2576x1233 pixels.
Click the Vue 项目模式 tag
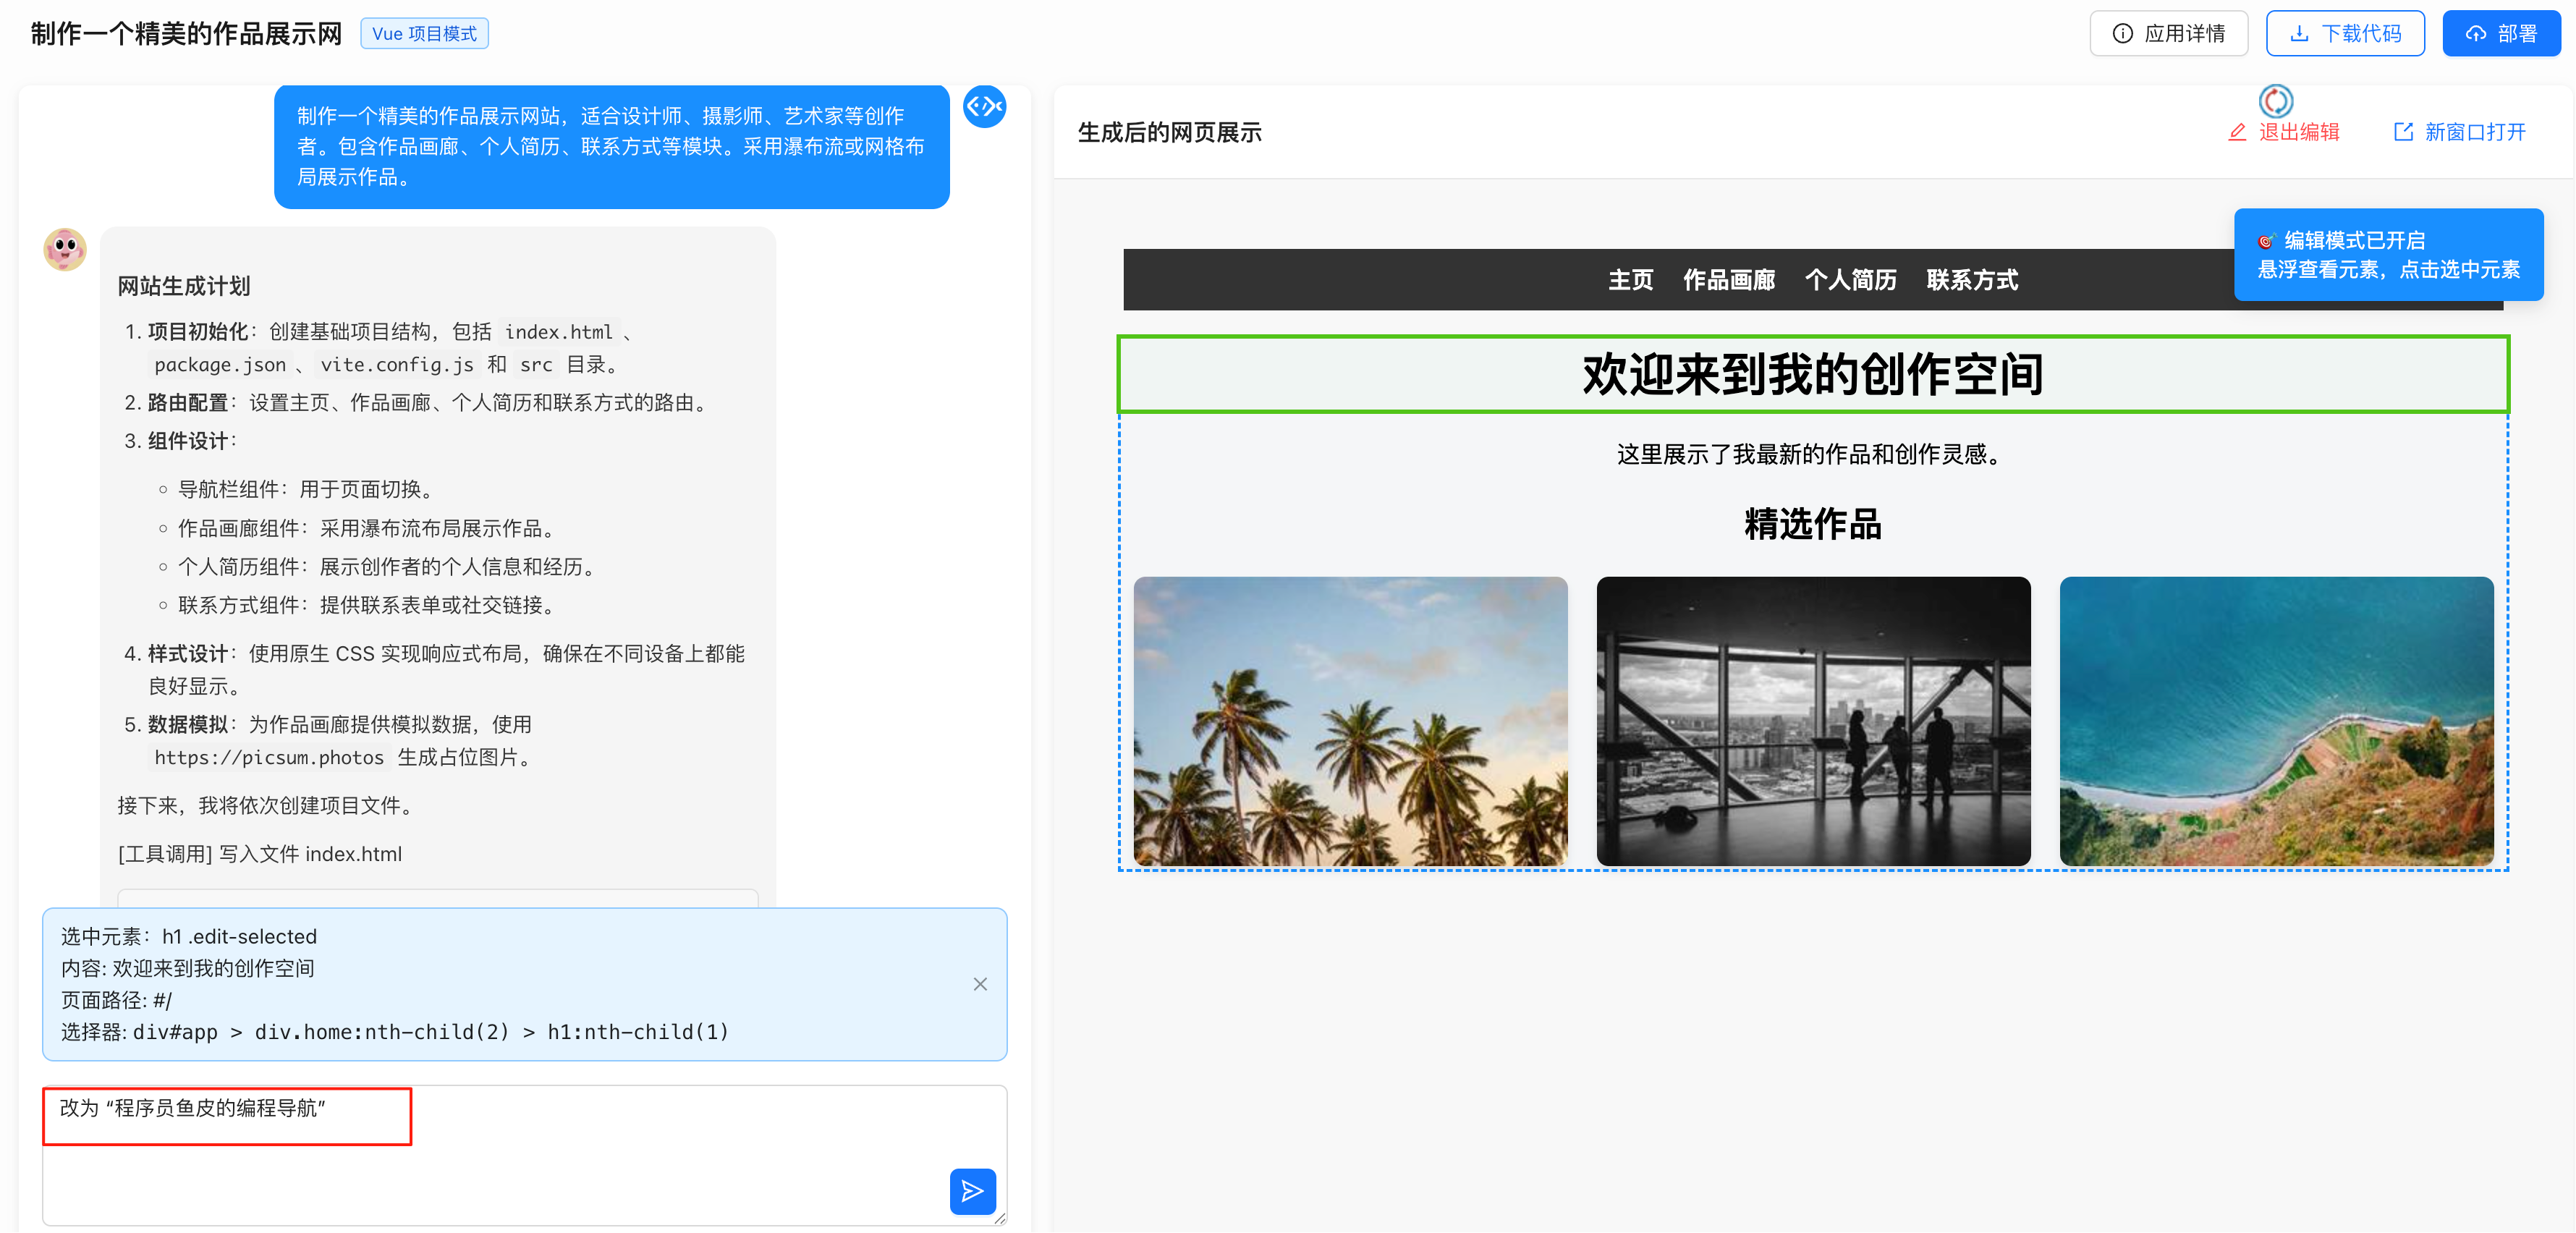(x=424, y=34)
